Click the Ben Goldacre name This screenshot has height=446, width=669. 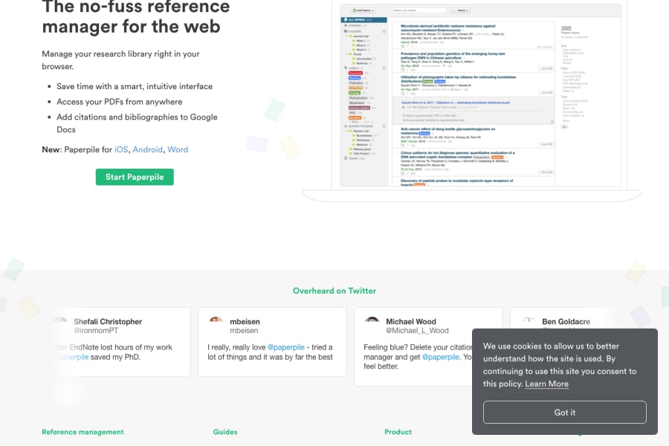566,321
